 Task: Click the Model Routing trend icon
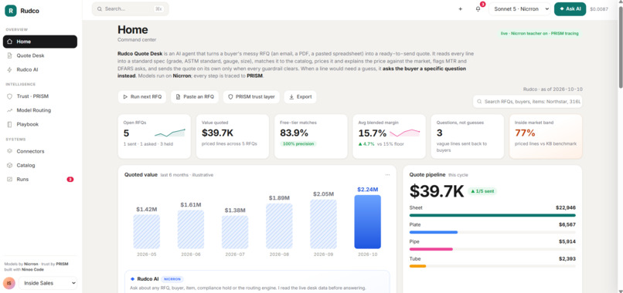click(9, 110)
